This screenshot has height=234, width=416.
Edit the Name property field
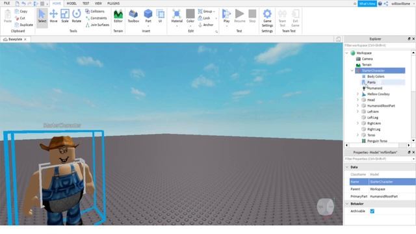(392, 182)
